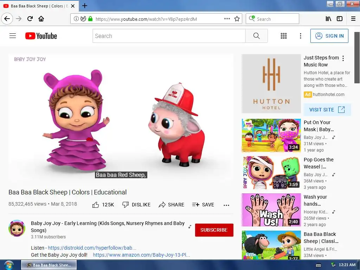The height and width of the screenshot is (270, 360).
Task: Click Baa Baa Black Shee... taskbar button
Action: [x=49, y=265]
